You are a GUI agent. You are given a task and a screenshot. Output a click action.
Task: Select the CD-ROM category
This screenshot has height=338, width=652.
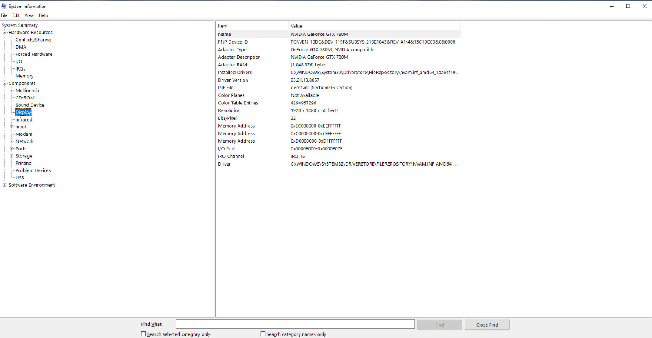(25, 98)
